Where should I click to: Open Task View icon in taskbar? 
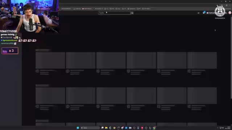pos(102,128)
